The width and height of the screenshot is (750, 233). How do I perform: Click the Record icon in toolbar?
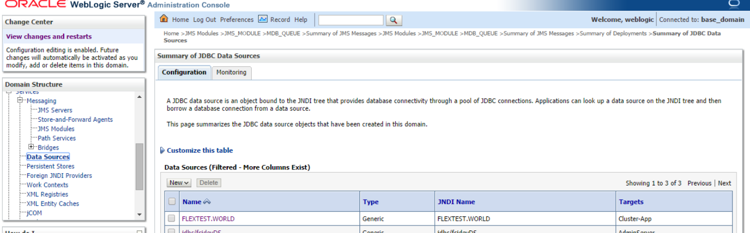(263, 19)
